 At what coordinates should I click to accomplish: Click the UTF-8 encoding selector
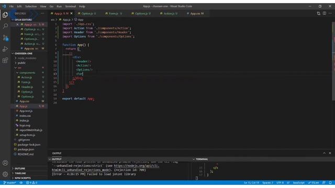[280, 183]
